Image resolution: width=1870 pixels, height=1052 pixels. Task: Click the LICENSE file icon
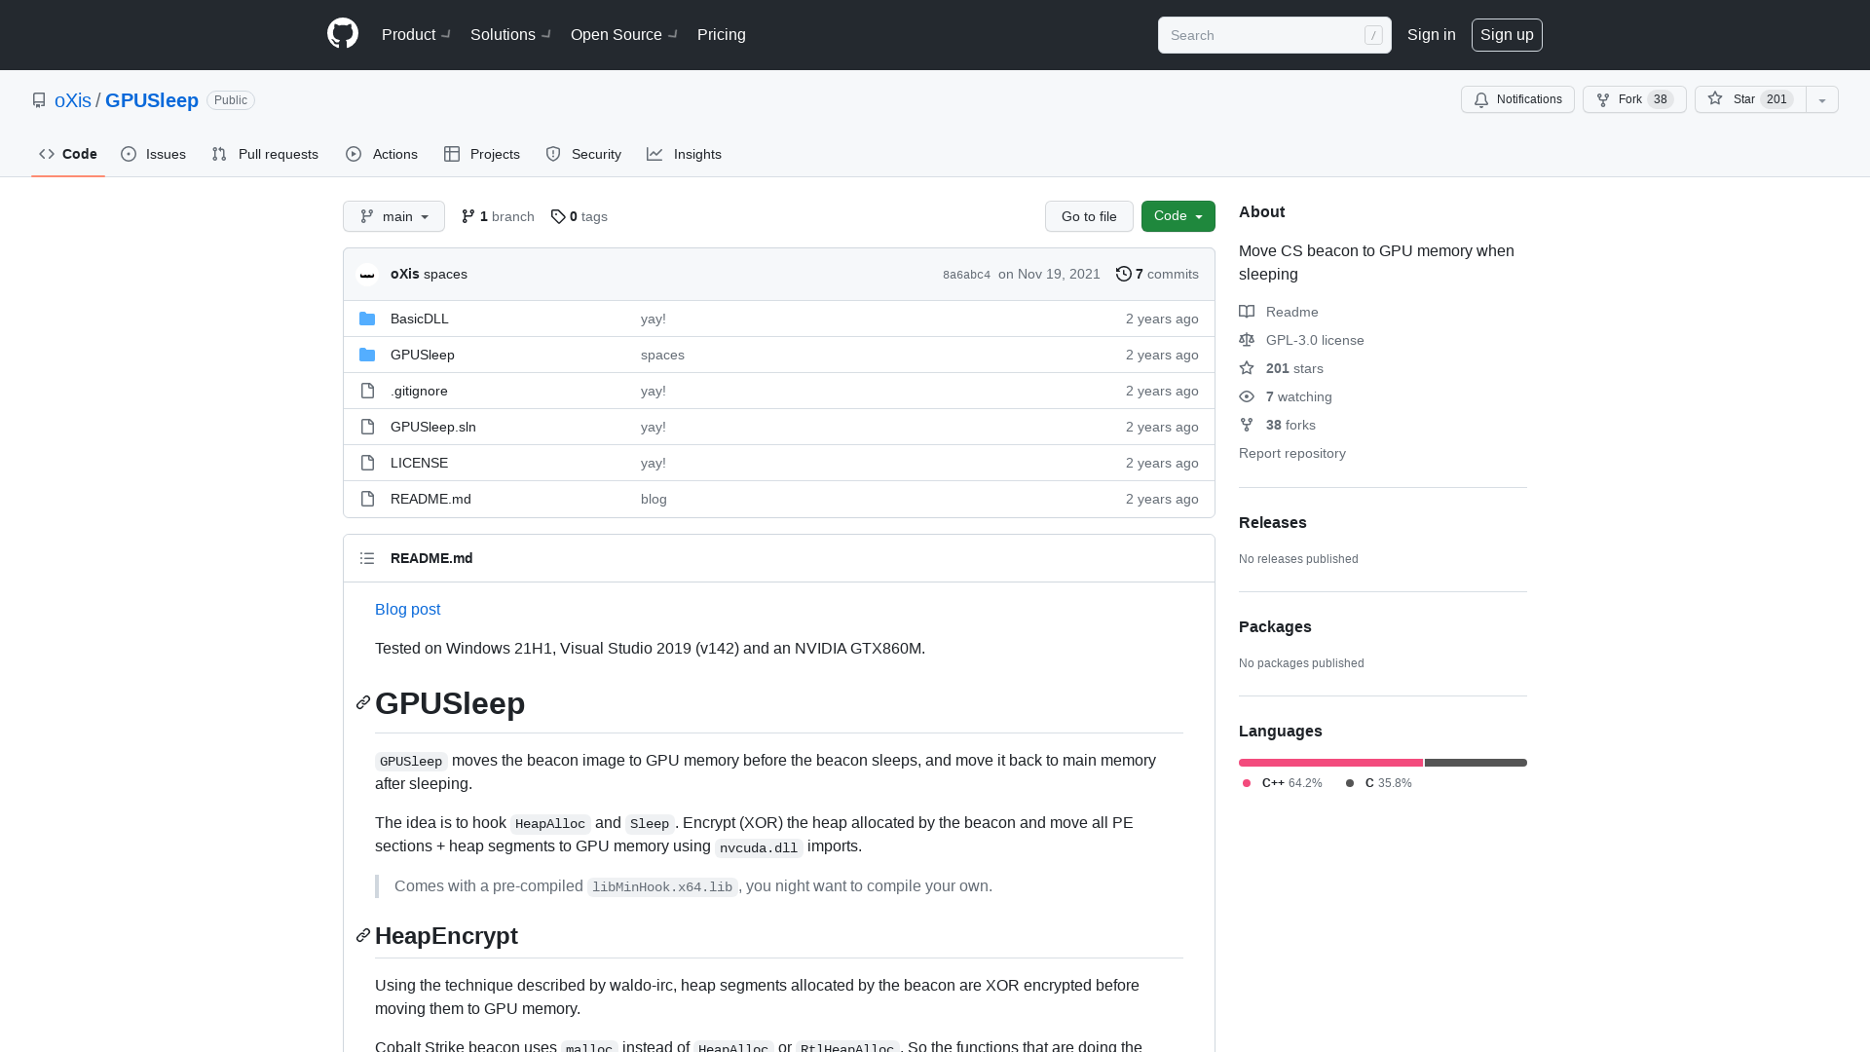[367, 463]
